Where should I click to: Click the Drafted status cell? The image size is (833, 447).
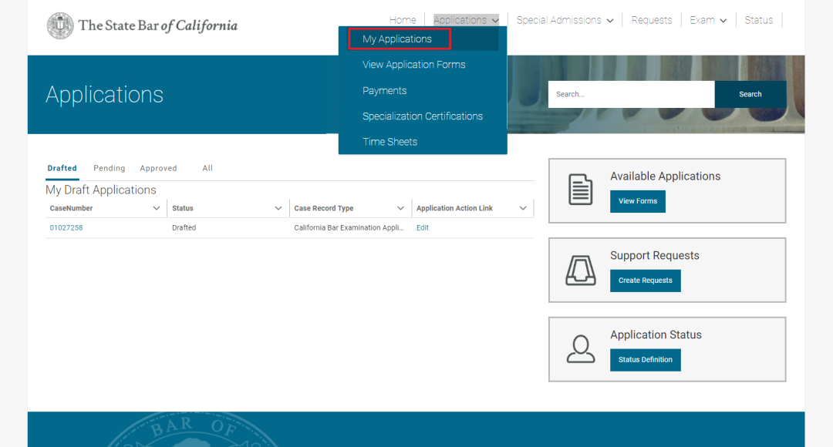tap(184, 228)
